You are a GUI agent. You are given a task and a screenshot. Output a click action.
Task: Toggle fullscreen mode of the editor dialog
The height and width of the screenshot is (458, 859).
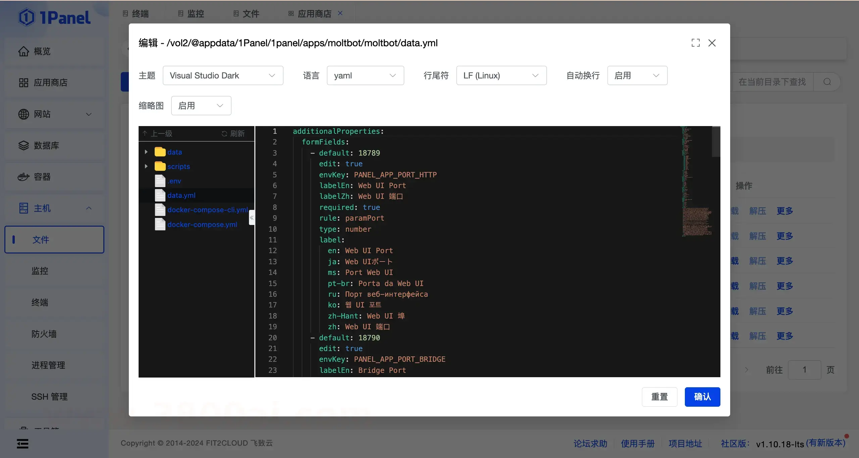coord(696,43)
